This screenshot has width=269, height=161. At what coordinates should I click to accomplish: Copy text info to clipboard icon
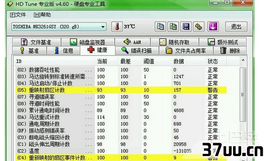tap(160, 27)
